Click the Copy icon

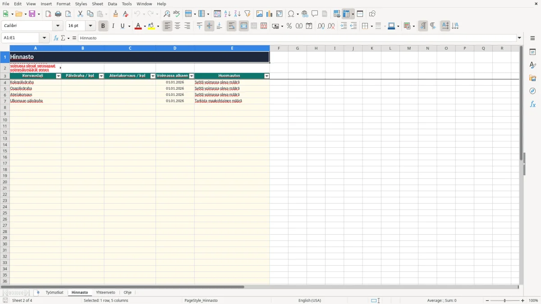(x=90, y=14)
